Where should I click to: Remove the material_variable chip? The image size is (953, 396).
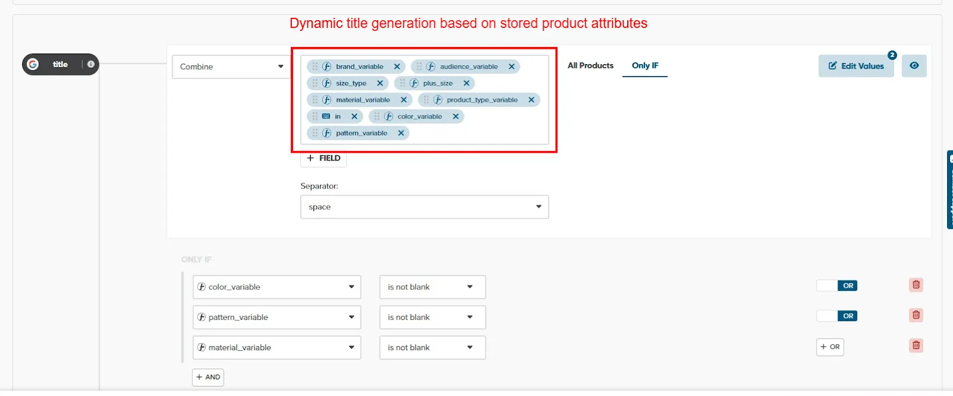pyautogui.click(x=404, y=100)
